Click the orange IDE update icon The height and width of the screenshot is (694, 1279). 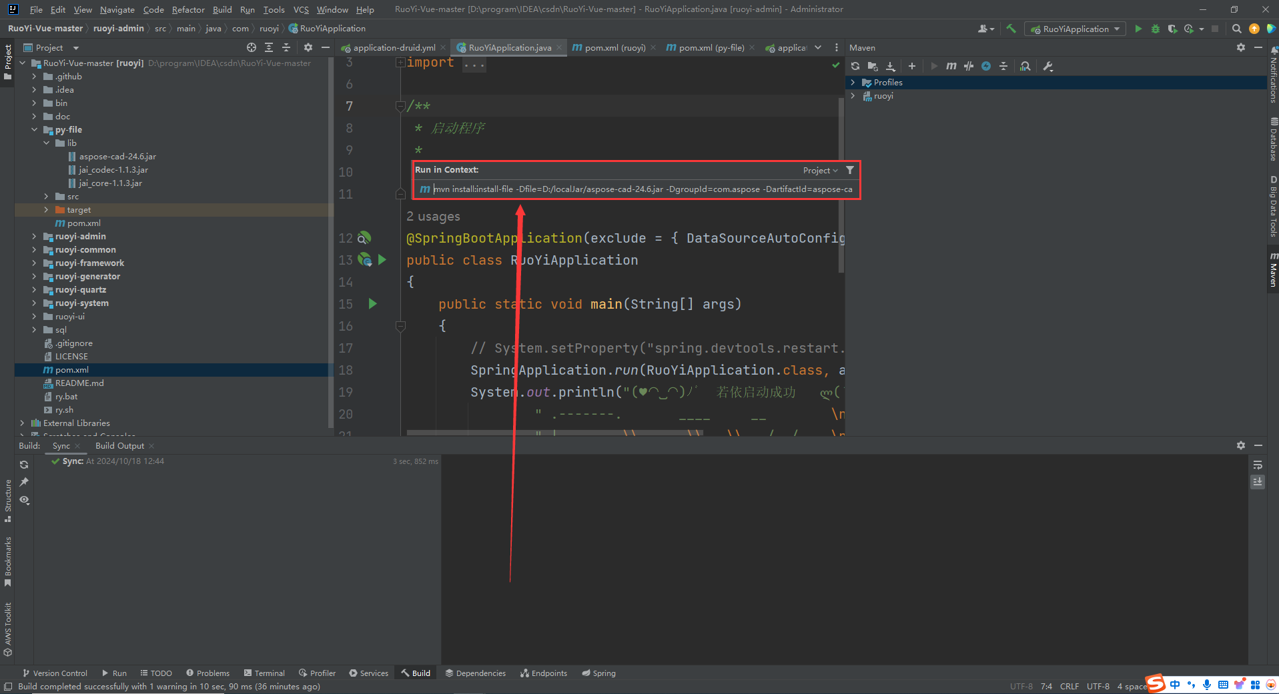[1254, 29]
